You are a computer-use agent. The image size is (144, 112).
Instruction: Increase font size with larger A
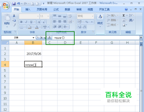39,22
